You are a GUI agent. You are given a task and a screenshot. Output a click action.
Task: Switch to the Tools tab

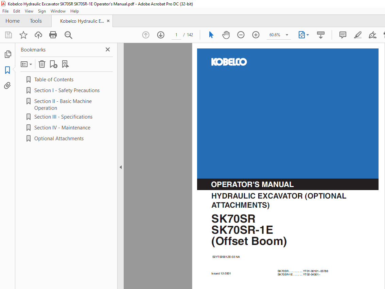36,21
